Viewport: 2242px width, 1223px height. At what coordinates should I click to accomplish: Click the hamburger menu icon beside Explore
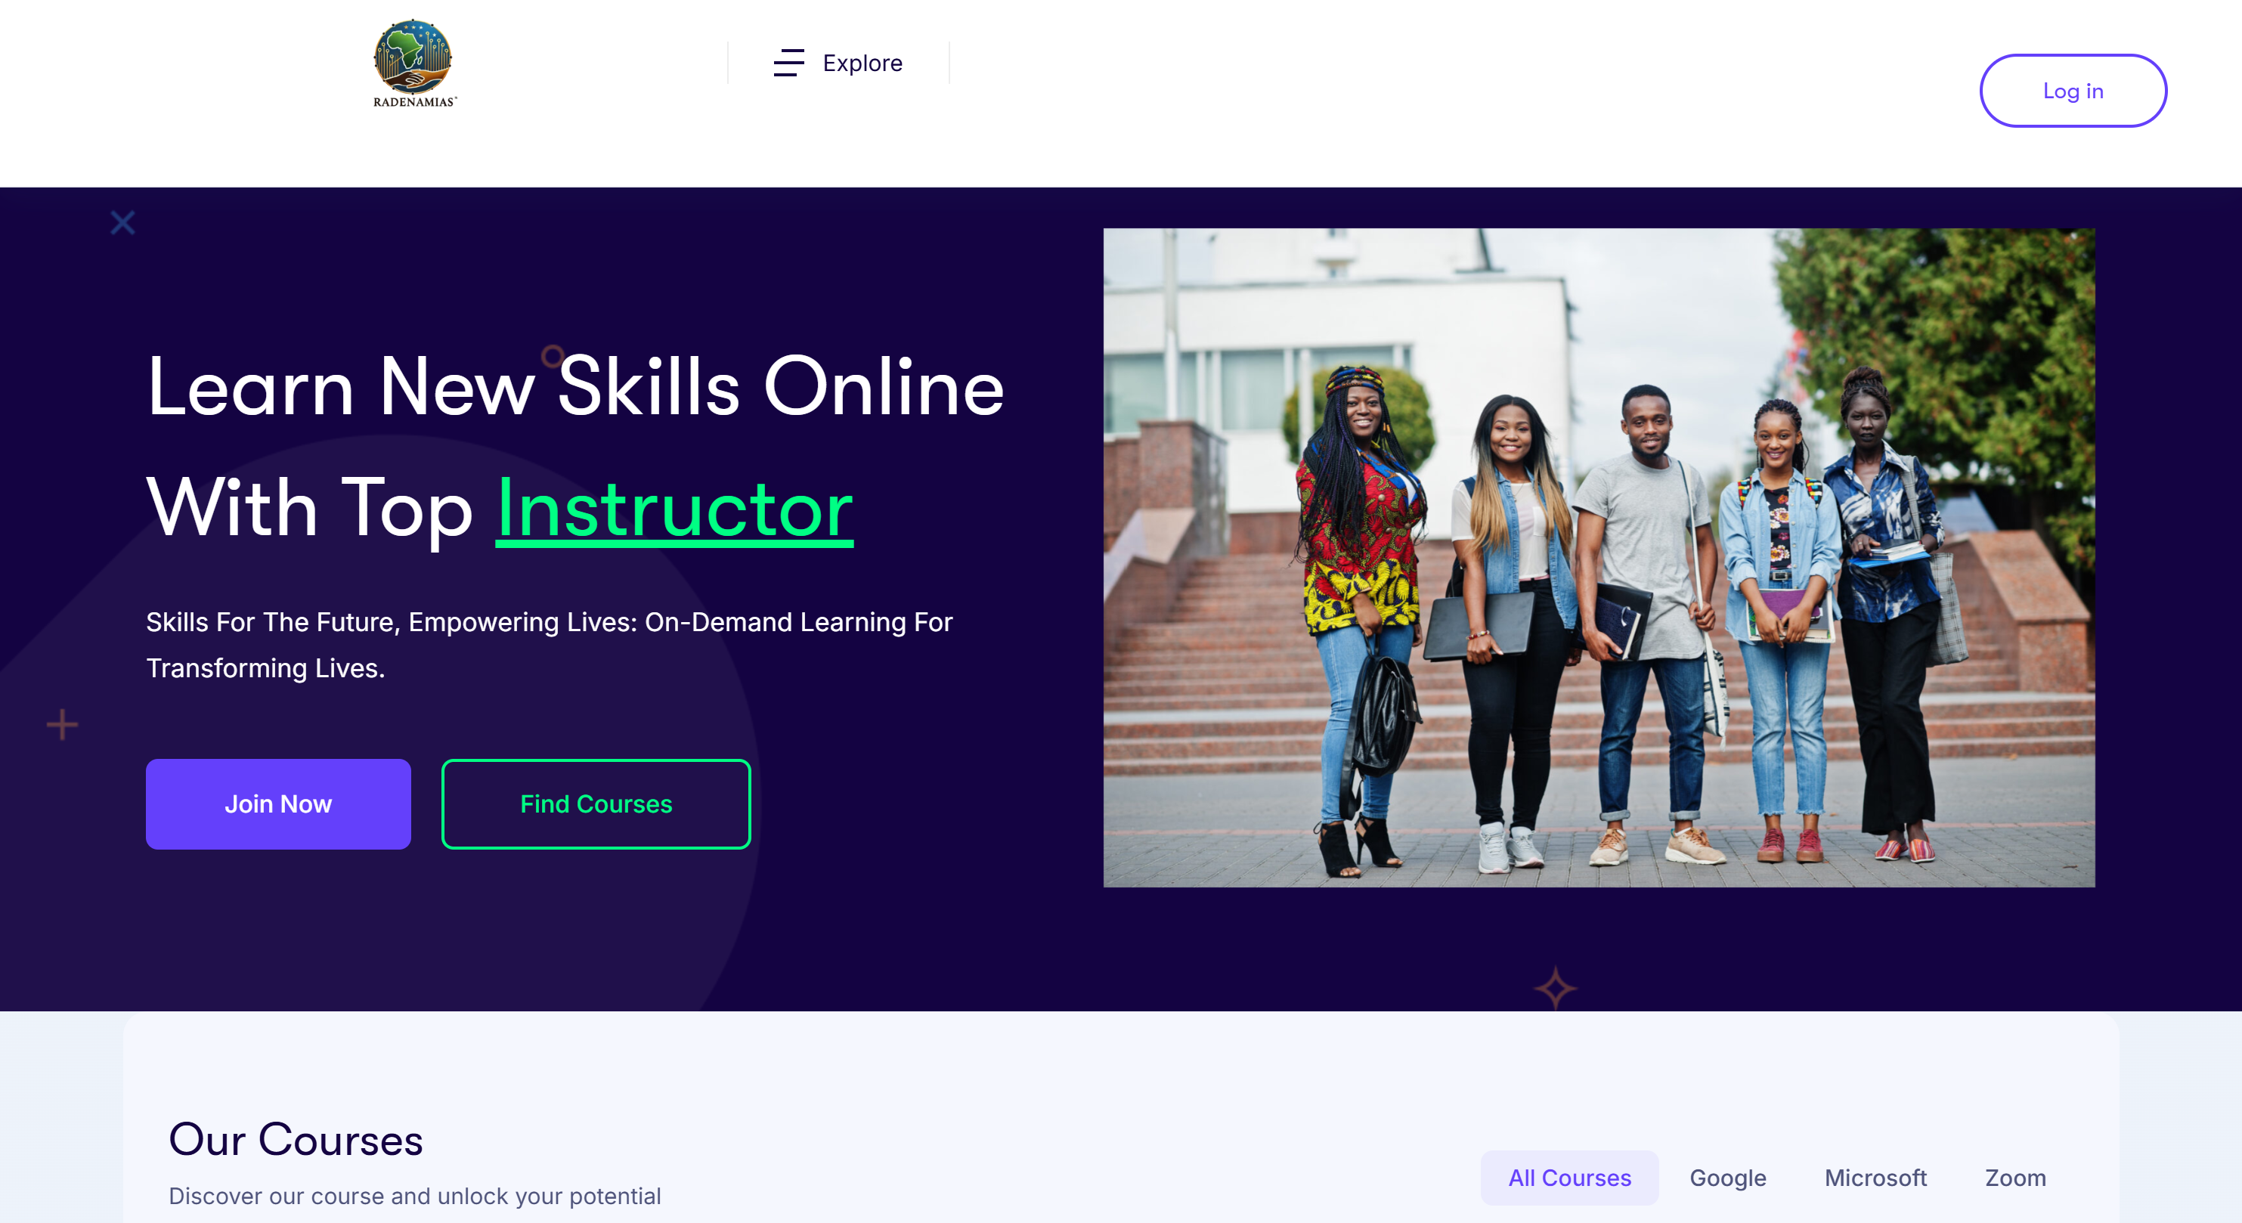(x=788, y=63)
